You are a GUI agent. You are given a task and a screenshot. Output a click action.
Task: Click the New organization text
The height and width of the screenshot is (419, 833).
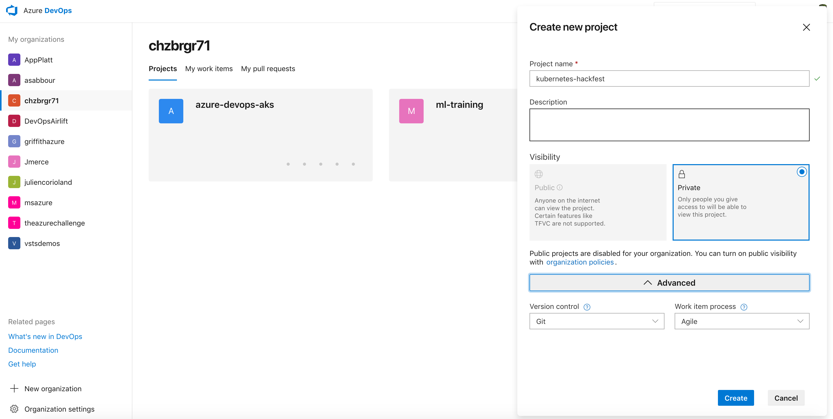[53, 389]
